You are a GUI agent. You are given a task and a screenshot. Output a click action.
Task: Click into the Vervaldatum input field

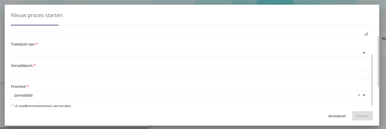click(186, 74)
